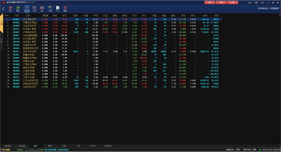Select the 报价盘 quote board view
The width and height of the screenshot is (281, 152).
[27, 9]
